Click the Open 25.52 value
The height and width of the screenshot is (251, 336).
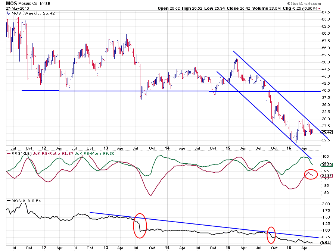(x=169, y=8)
